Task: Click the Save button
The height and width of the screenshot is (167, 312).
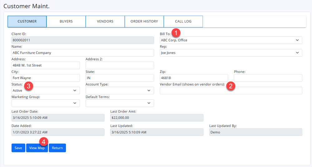Action: [x=18, y=148]
